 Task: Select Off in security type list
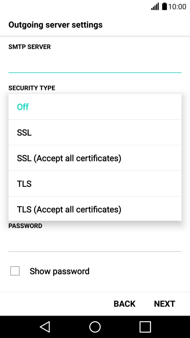pos(95,107)
